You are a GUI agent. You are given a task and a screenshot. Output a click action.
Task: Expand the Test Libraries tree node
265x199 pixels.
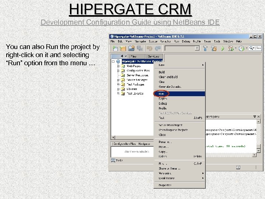(118, 93)
